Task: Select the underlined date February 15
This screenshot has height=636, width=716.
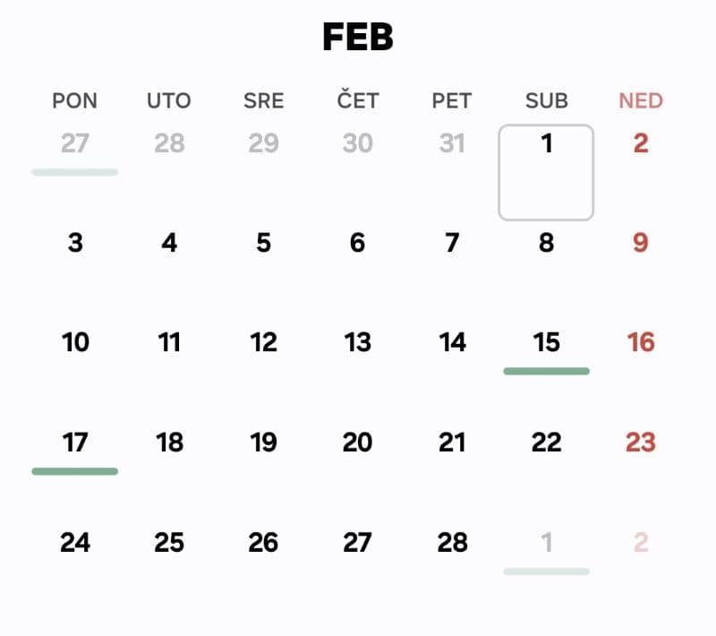Action: tap(547, 342)
